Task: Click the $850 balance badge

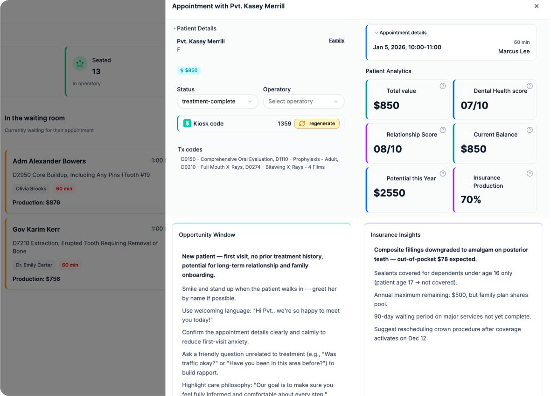Action: (x=188, y=70)
